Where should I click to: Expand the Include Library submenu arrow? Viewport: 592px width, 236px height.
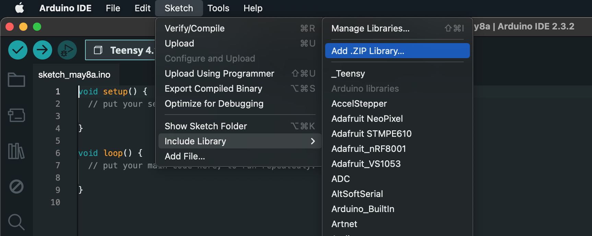tap(312, 141)
